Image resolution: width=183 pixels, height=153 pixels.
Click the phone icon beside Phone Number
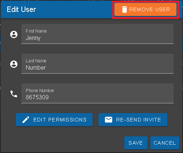[x=14, y=94]
